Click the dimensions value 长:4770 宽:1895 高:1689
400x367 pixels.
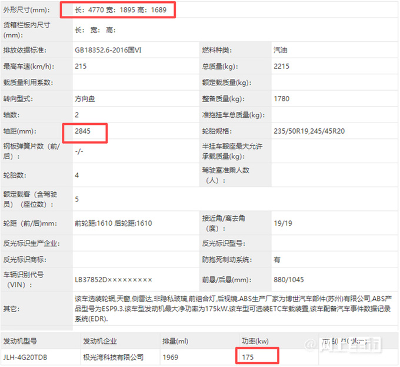(x=121, y=10)
